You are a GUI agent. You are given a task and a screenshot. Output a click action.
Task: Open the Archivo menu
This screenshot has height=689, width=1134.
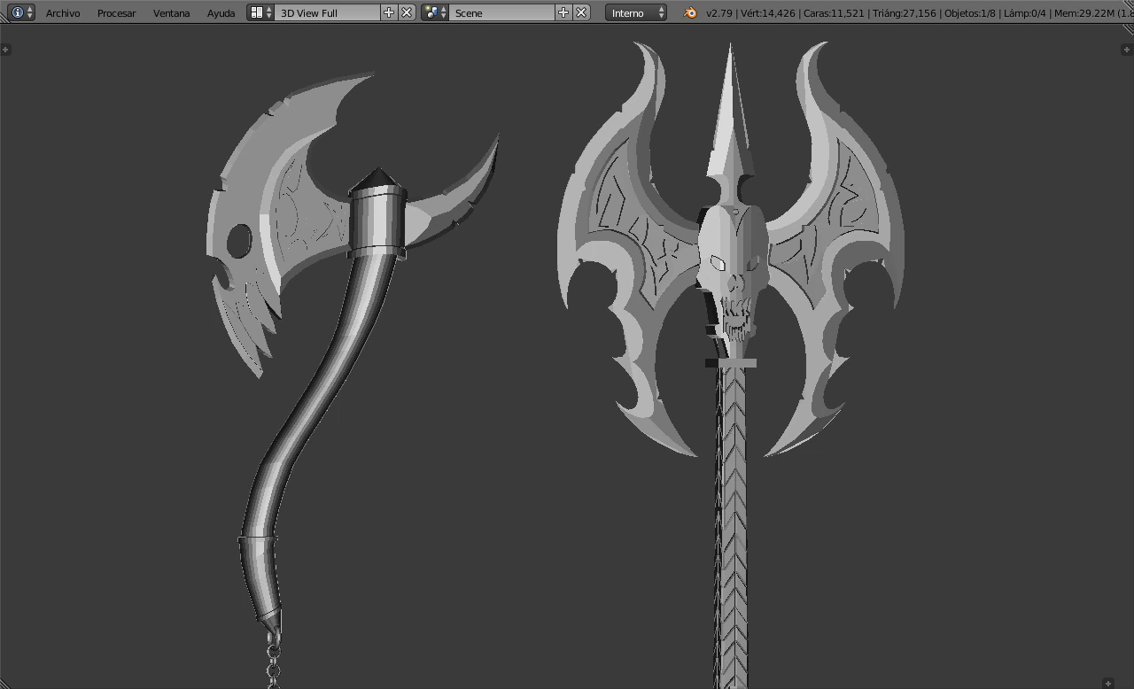point(62,12)
